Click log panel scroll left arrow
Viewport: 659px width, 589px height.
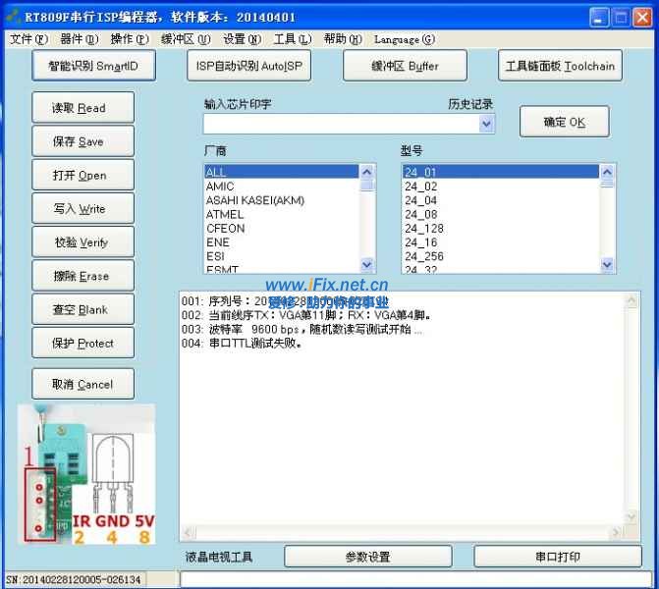[188, 533]
